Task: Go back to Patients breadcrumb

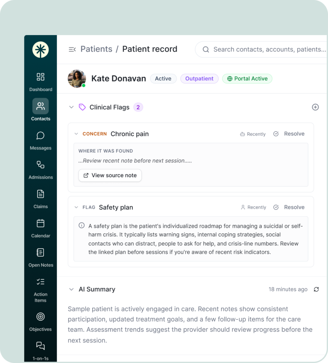Action: click(x=96, y=49)
